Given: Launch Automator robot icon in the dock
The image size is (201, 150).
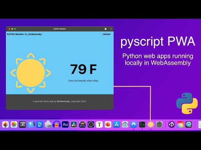Looking at the screenshot, I should click(48, 124).
